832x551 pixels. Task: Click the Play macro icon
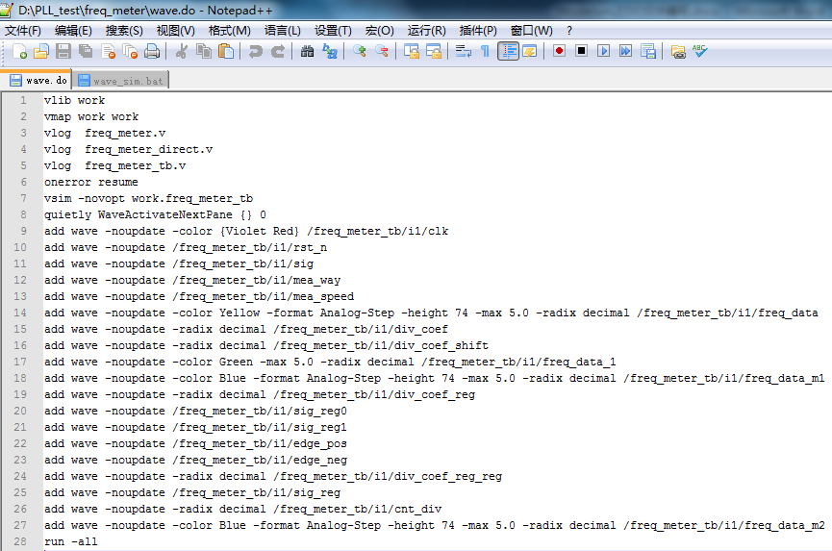603,51
